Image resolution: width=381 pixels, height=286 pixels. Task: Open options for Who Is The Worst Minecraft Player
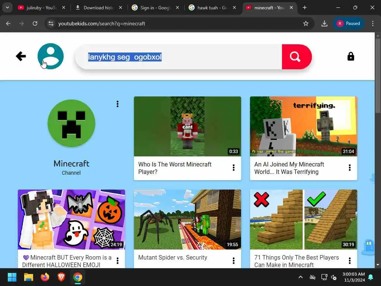click(234, 168)
